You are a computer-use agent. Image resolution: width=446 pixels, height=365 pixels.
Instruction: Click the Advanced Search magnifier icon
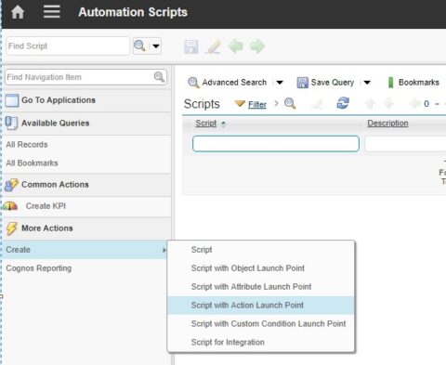tap(193, 83)
